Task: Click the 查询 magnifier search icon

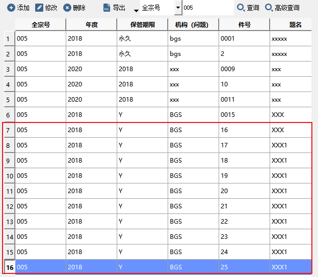Action: (x=241, y=8)
